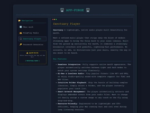Follow the Anleitung lesen link
Image resolution: width=150 pixels, height=113 pixels.
tap(32, 61)
